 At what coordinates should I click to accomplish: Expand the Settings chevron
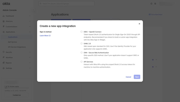(x=30, y=68)
